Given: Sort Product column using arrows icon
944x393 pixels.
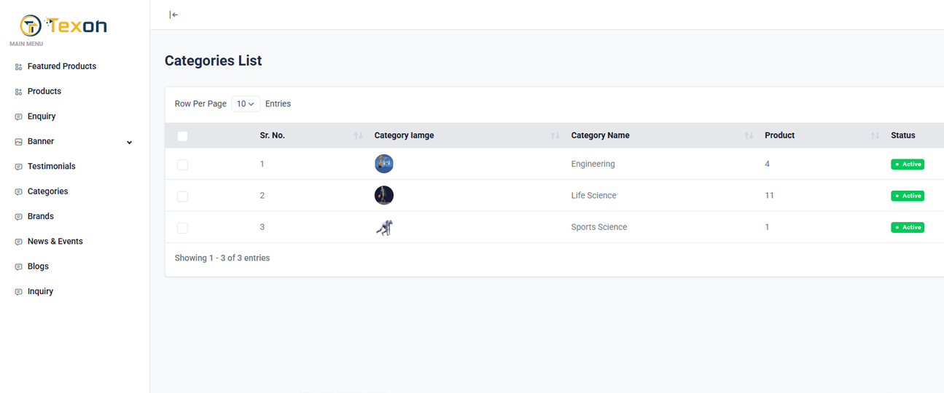Looking at the screenshot, I should [x=875, y=136].
